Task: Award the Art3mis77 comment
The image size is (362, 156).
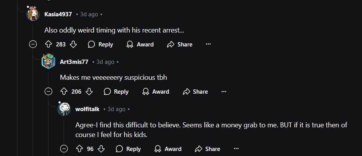Action: click(x=156, y=92)
